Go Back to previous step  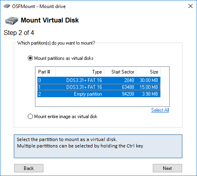(x=29, y=168)
